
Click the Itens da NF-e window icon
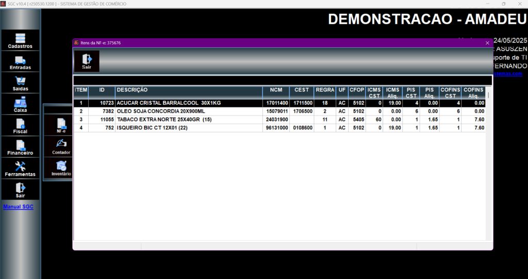(76, 43)
